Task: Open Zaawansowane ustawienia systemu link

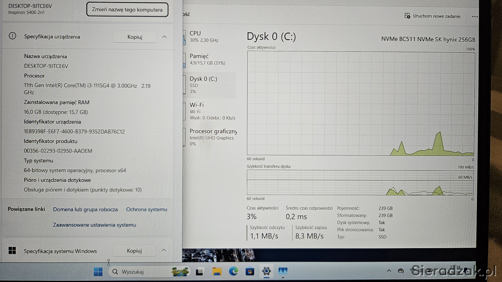Action: point(95,225)
